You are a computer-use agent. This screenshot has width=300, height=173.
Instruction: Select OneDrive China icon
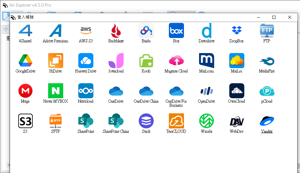146,91
